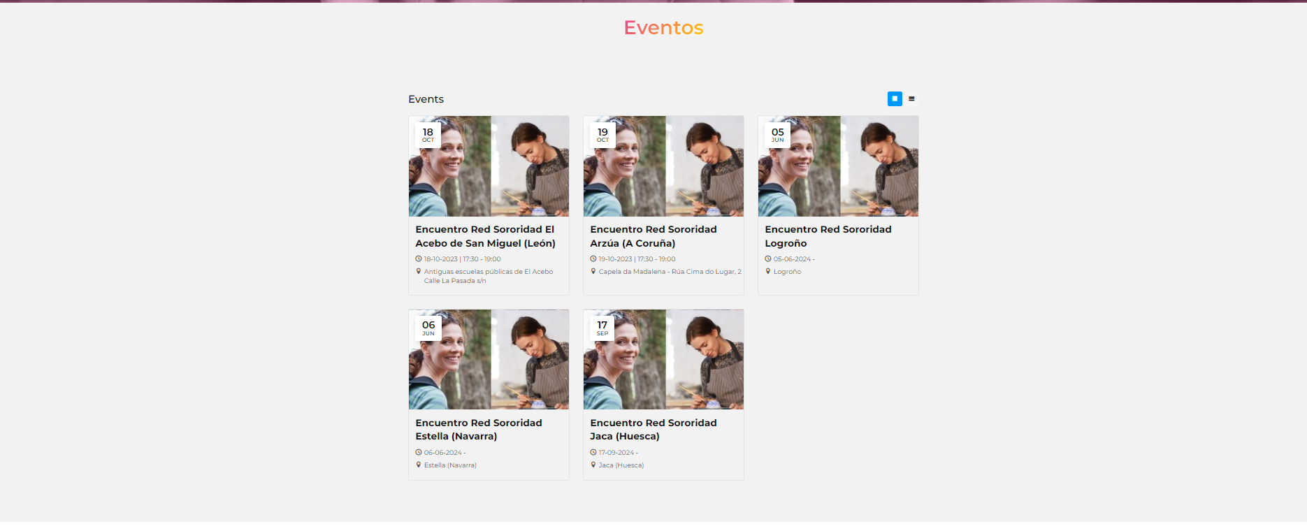Click the Eventos heading
Screen dimensions: 1307x531
[x=663, y=27]
